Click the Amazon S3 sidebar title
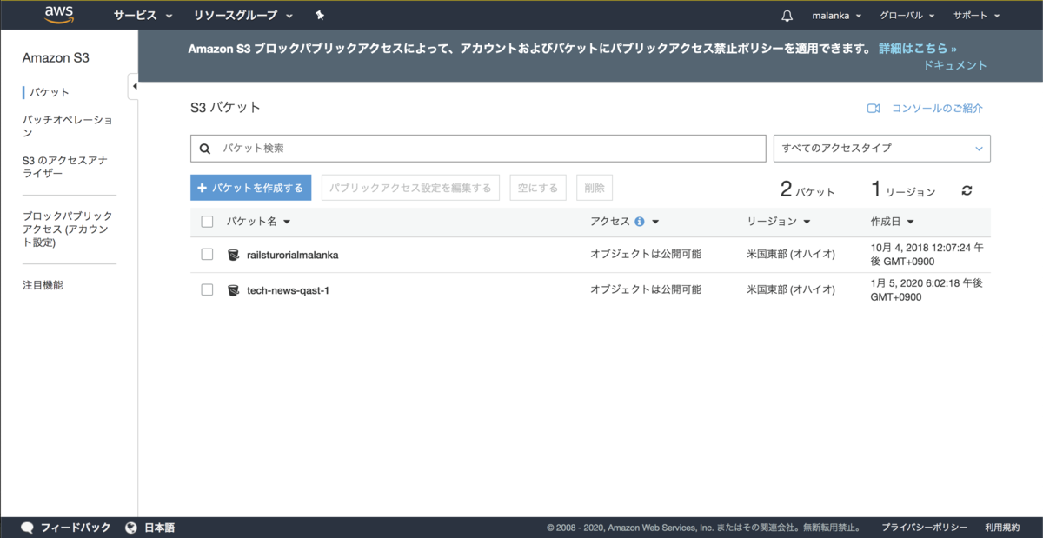This screenshot has height=538, width=1043. click(56, 58)
